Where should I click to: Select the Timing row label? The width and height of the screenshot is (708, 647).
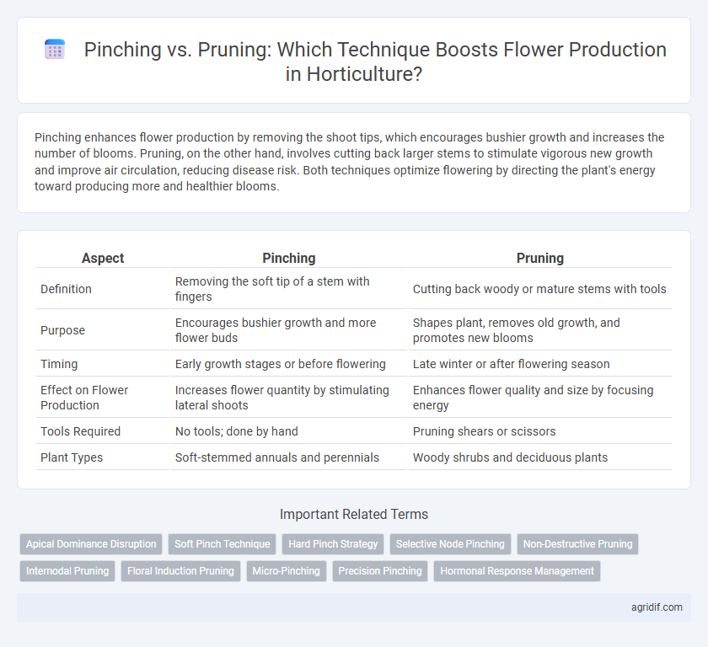pos(59,364)
